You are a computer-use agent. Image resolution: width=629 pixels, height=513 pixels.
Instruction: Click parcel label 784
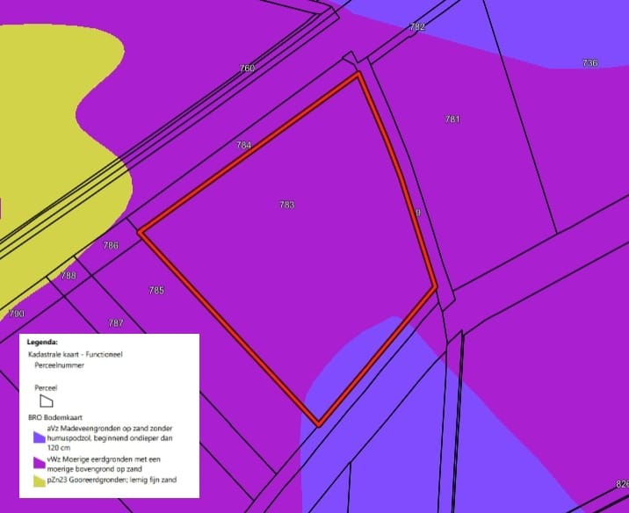(x=243, y=145)
